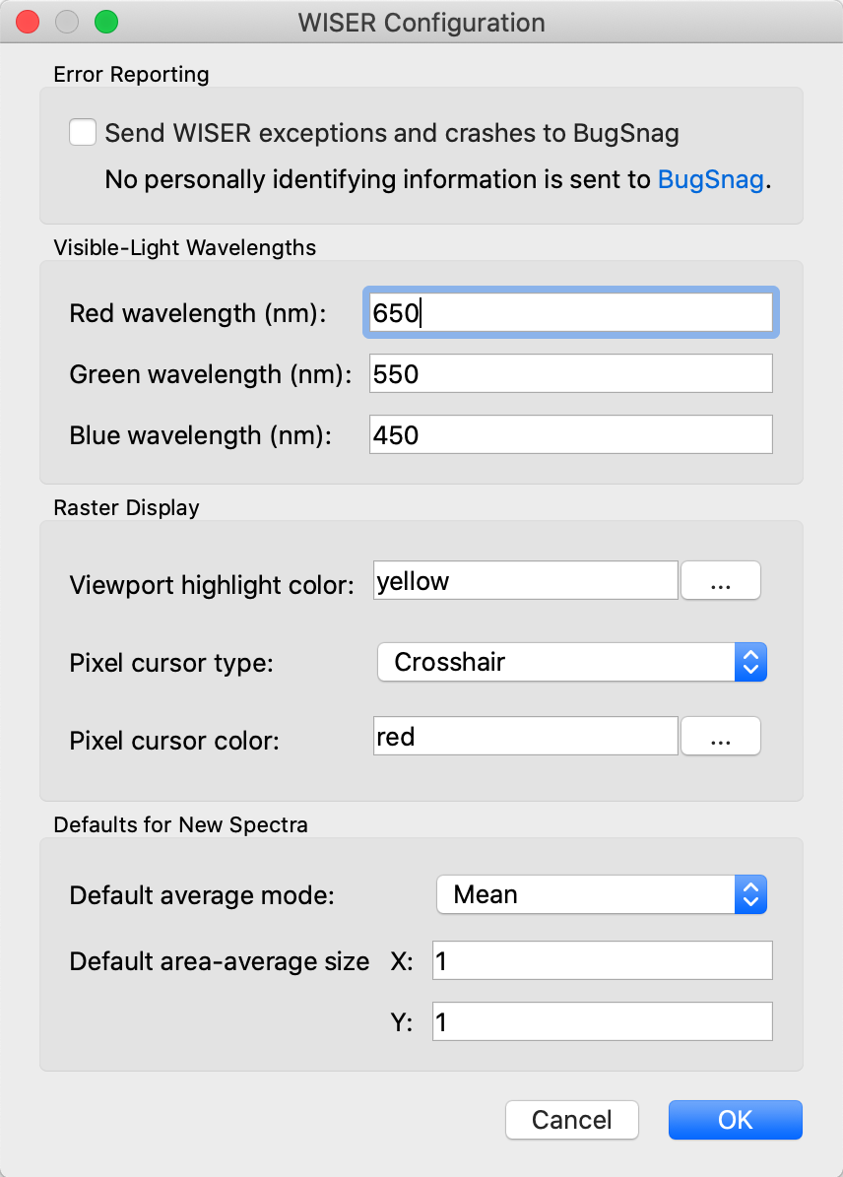This screenshot has height=1177, width=843.
Task: Click the area-average size X field
Action: click(602, 961)
